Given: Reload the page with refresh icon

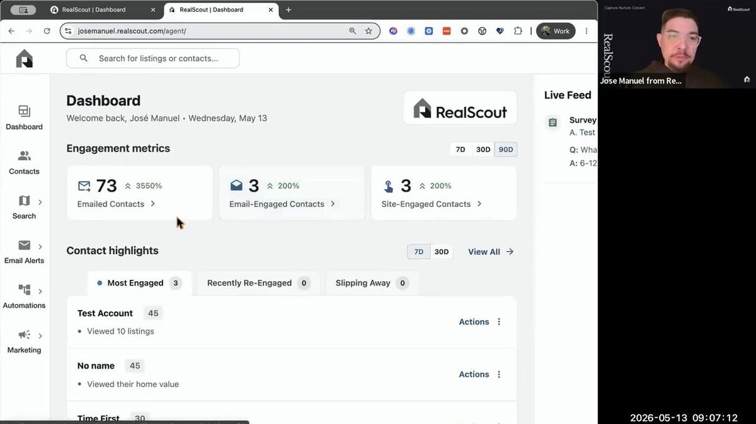Looking at the screenshot, I should tap(47, 31).
